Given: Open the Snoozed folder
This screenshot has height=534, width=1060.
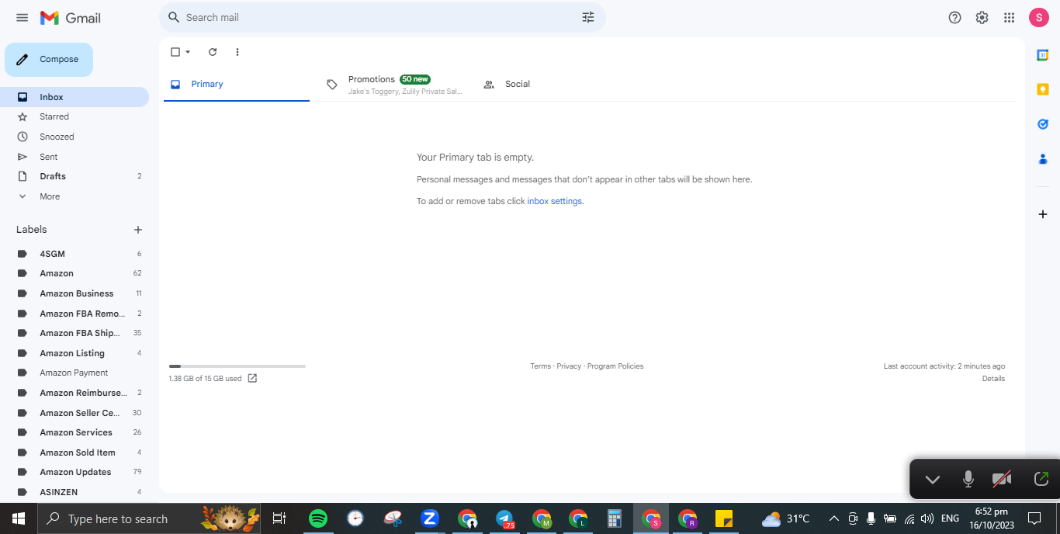Looking at the screenshot, I should pyautogui.click(x=74, y=137).
